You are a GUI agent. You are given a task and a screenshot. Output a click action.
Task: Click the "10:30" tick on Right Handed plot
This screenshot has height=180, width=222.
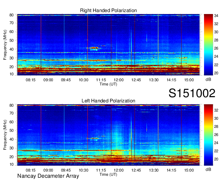pyautogui.click(x=83, y=80)
